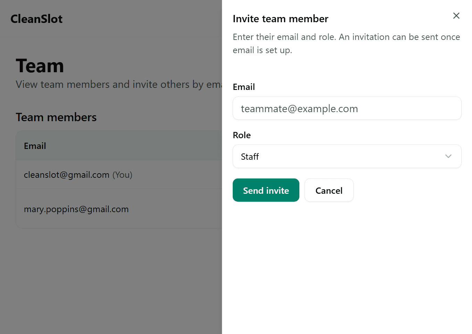The width and height of the screenshot is (472, 334).
Task: Click the Team members section title
Action: 56,117
